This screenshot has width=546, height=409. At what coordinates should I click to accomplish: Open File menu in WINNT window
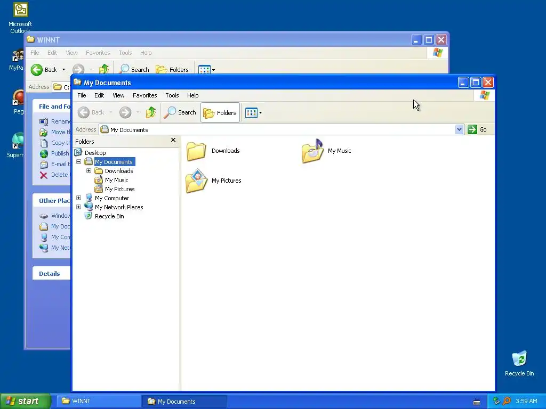[35, 53]
